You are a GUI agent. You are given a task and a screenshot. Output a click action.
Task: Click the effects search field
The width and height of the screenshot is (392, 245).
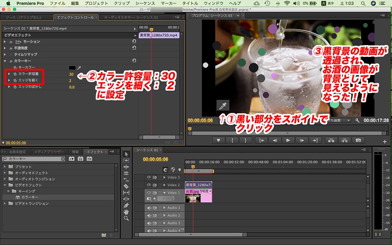click(x=34, y=159)
